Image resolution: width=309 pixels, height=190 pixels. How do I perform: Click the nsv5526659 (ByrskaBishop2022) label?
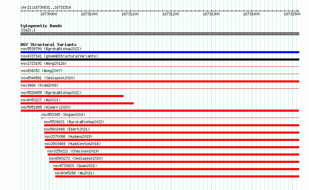tap(51, 93)
